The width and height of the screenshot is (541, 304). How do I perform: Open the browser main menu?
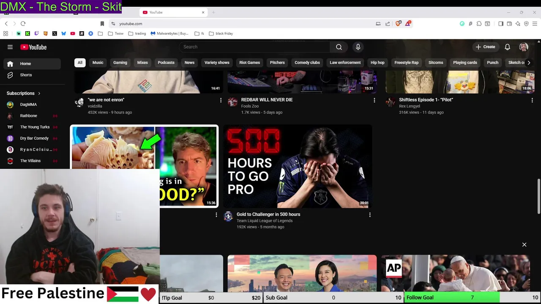(x=535, y=24)
